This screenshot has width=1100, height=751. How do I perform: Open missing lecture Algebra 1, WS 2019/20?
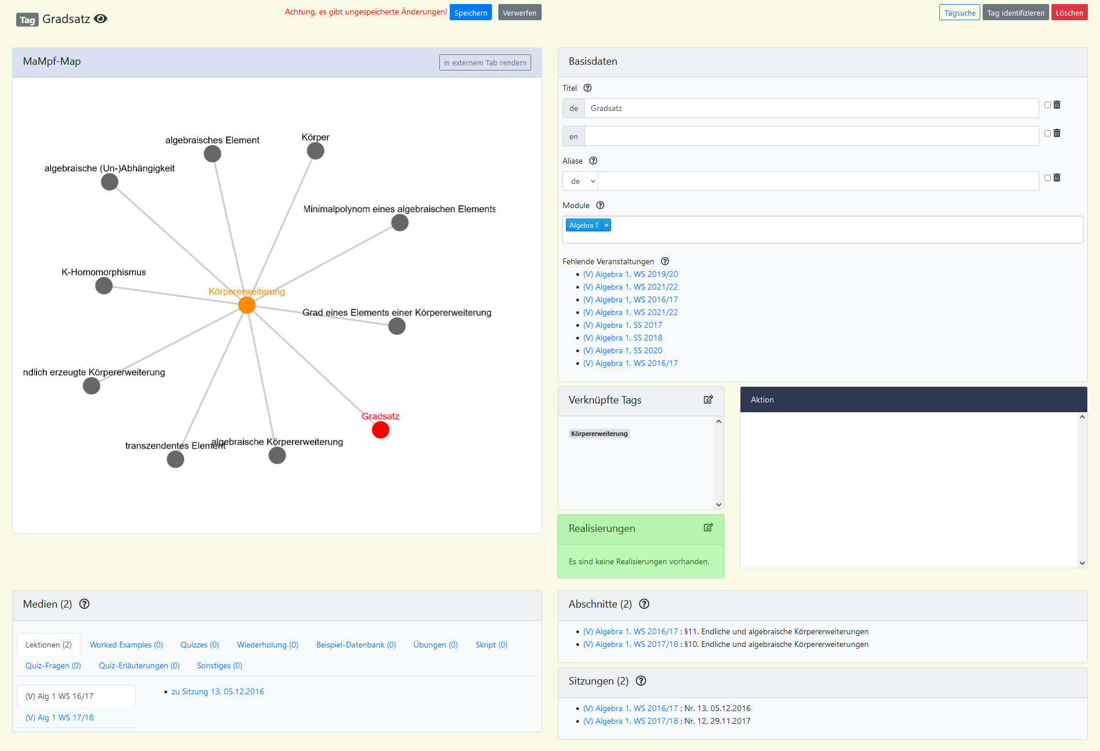tap(631, 274)
